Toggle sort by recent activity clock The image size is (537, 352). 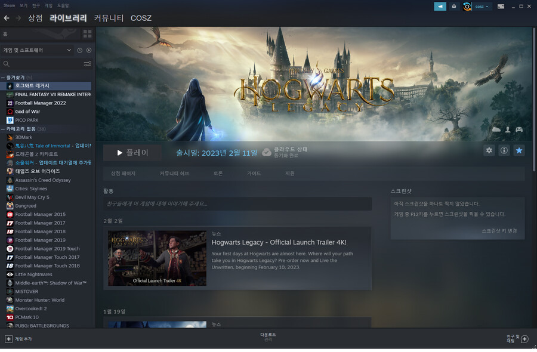(x=80, y=50)
